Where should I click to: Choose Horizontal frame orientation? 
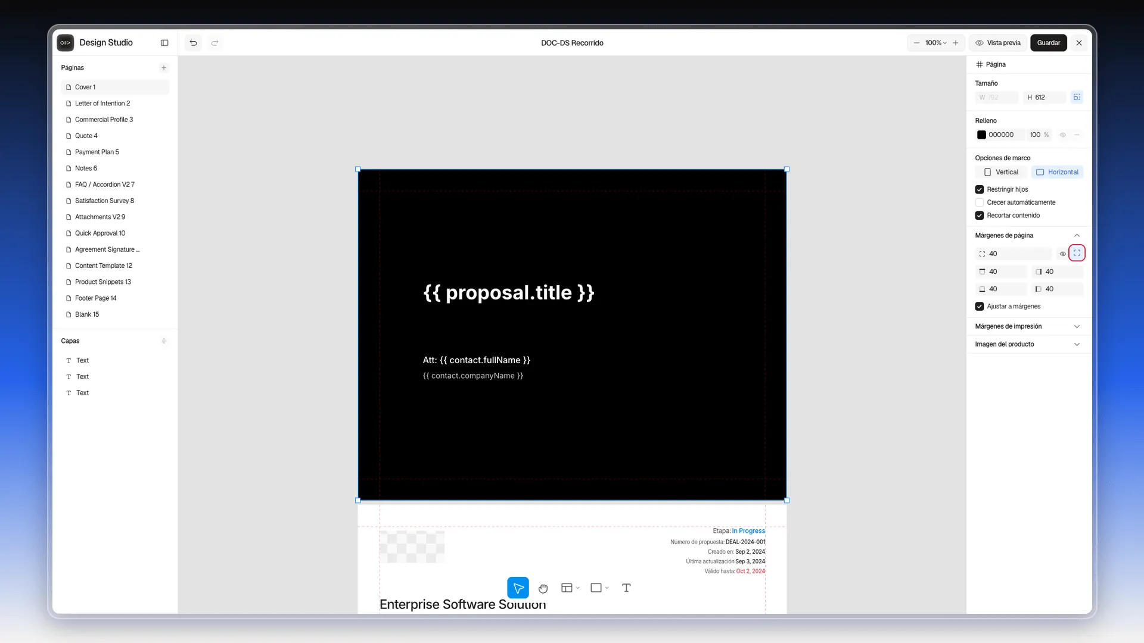click(1057, 172)
